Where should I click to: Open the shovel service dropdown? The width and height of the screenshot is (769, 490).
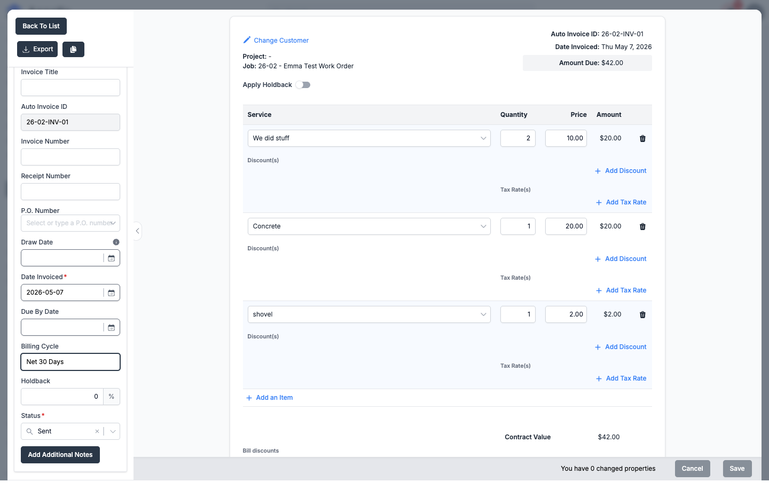(x=369, y=314)
